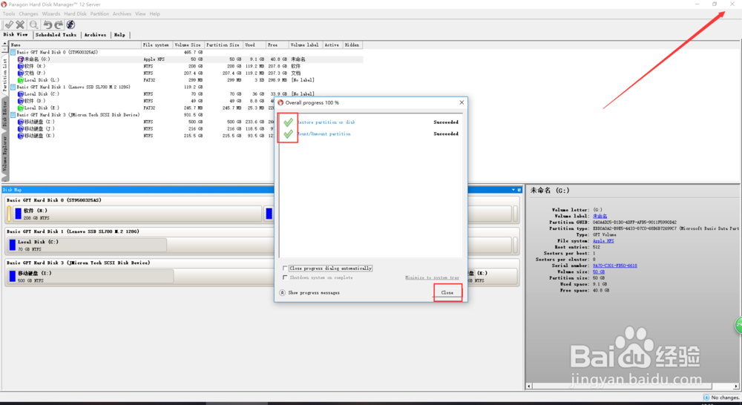
Task: Select the Local Disk (L:) volume row
Action: (186, 80)
